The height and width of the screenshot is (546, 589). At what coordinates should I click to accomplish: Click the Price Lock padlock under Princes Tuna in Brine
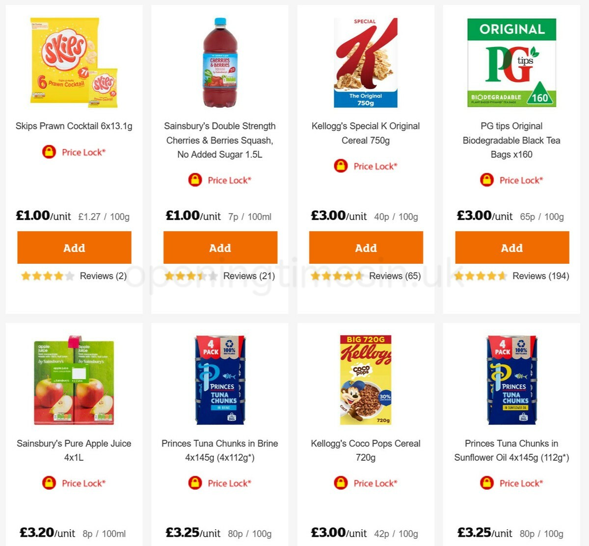[x=194, y=483]
